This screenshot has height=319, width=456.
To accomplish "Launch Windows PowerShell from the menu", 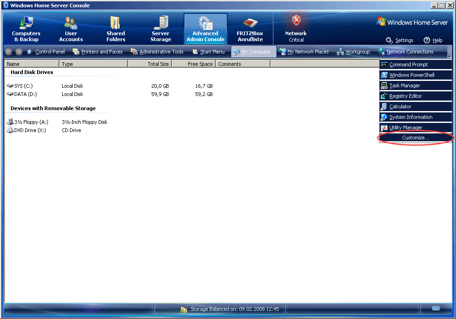I will 416,75.
